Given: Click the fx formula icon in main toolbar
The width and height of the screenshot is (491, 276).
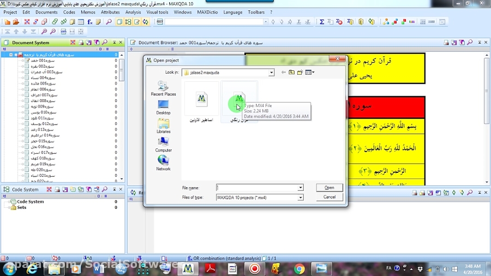Looking at the screenshot, I should (90, 22).
